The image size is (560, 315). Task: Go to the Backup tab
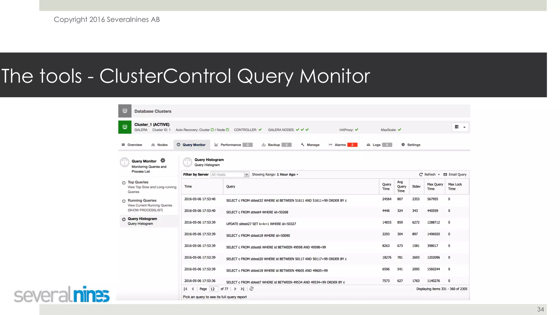pos(277,145)
